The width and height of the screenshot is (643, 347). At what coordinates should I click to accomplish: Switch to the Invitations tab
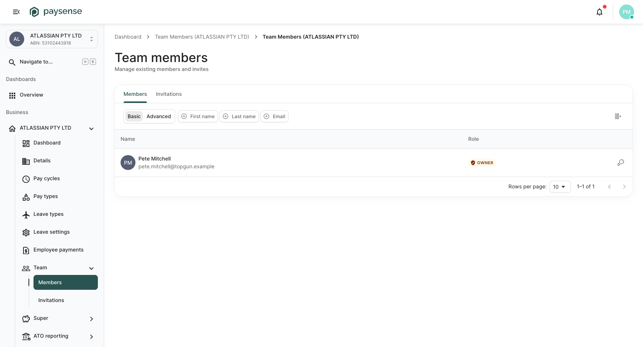(x=169, y=94)
